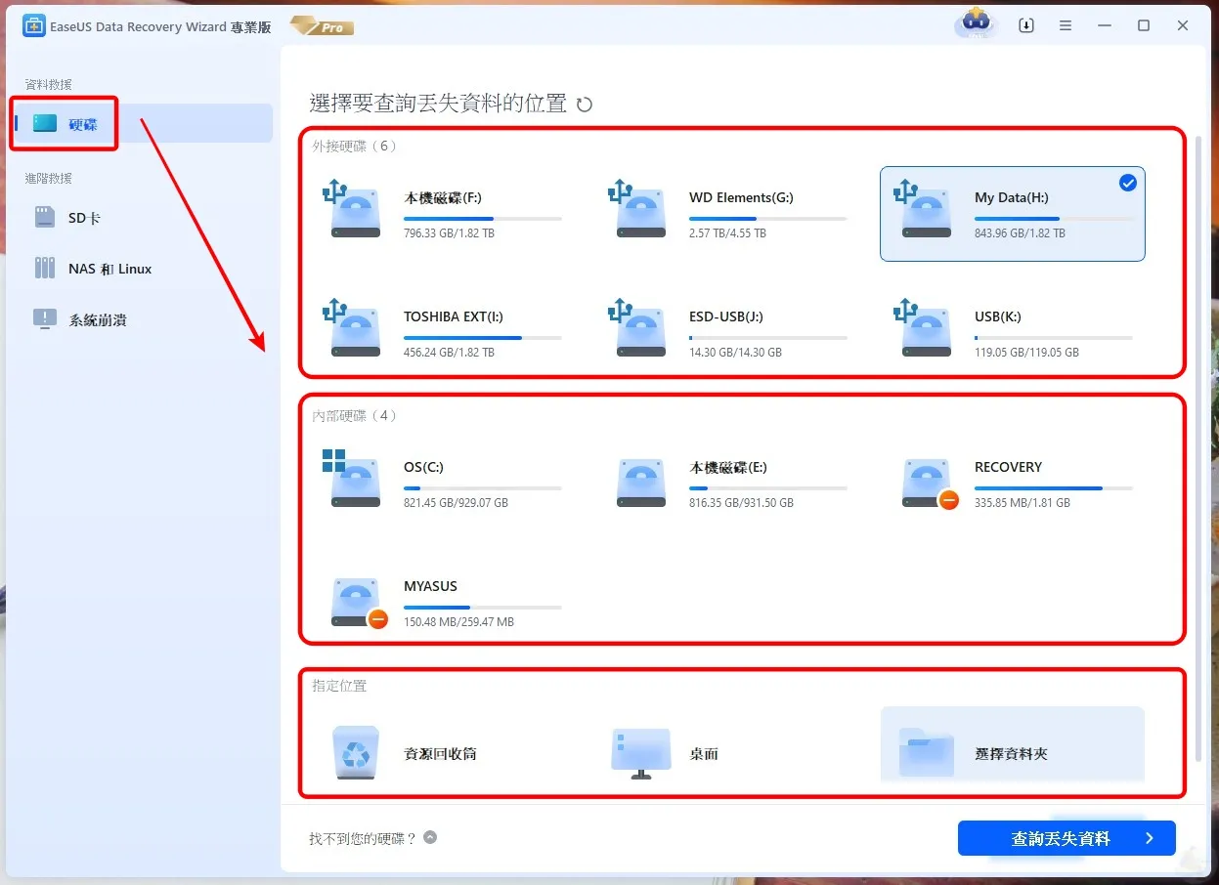
Task: Click the 資料救援 sidebar heading
Action: [48, 85]
